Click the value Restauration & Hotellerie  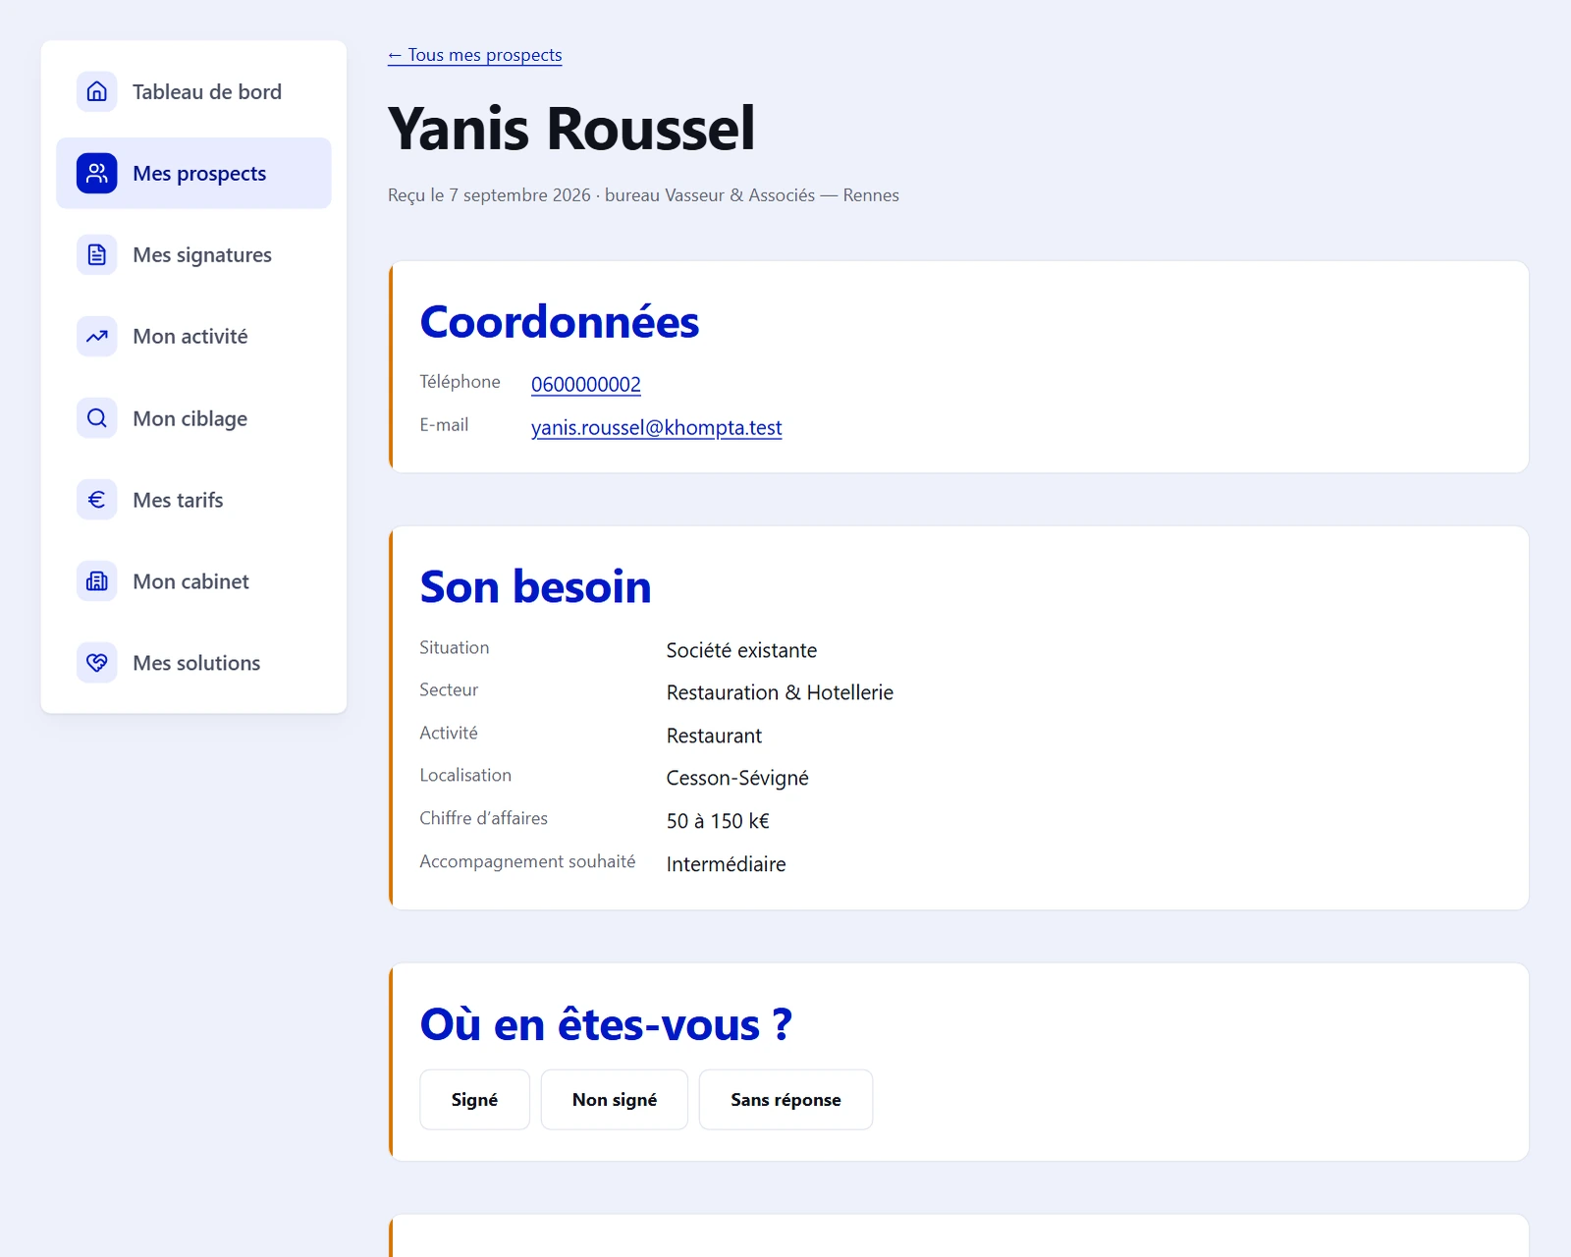pos(780,692)
